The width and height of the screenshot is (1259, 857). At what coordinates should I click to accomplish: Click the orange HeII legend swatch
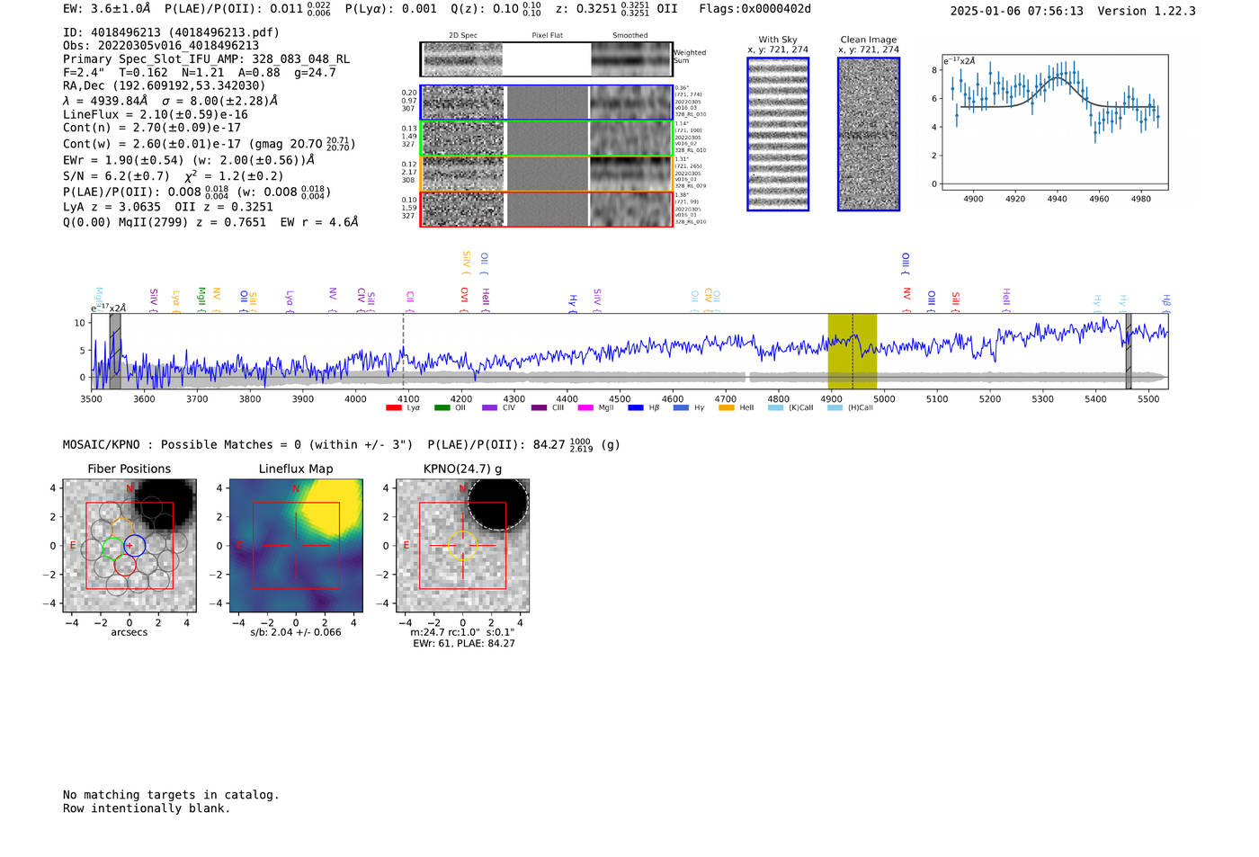[x=727, y=408]
